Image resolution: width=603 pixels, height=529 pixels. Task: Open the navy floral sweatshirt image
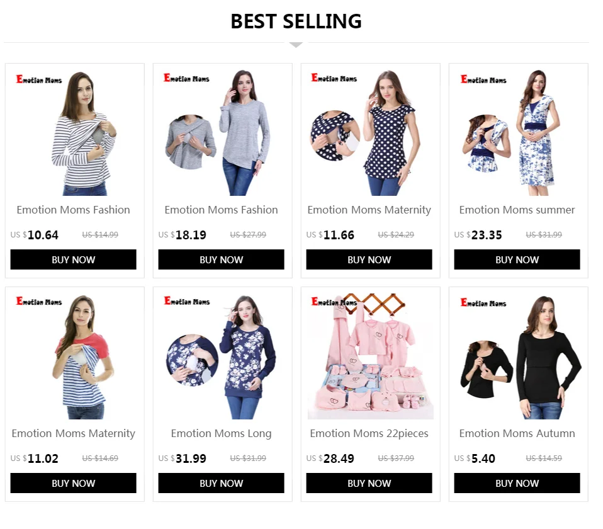click(221, 356)
